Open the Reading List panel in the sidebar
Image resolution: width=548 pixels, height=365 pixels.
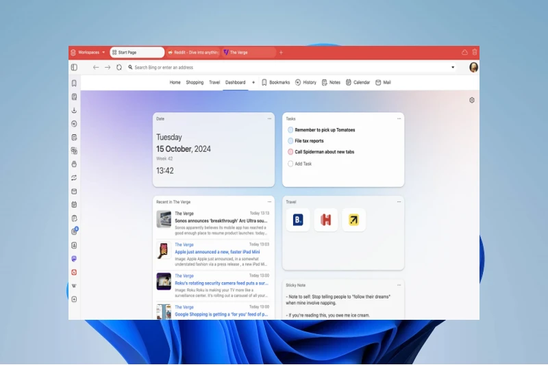pyautogui.click(x=74, y=97)
